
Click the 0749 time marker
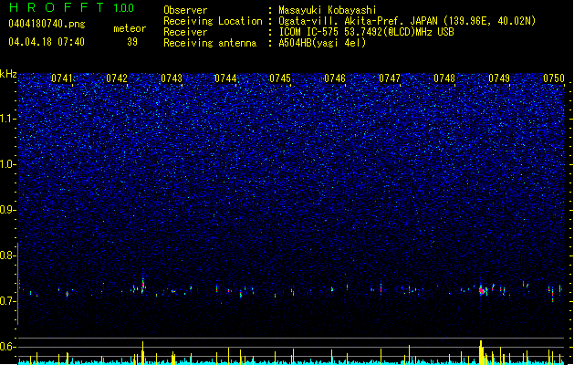[x=499, y=78]
